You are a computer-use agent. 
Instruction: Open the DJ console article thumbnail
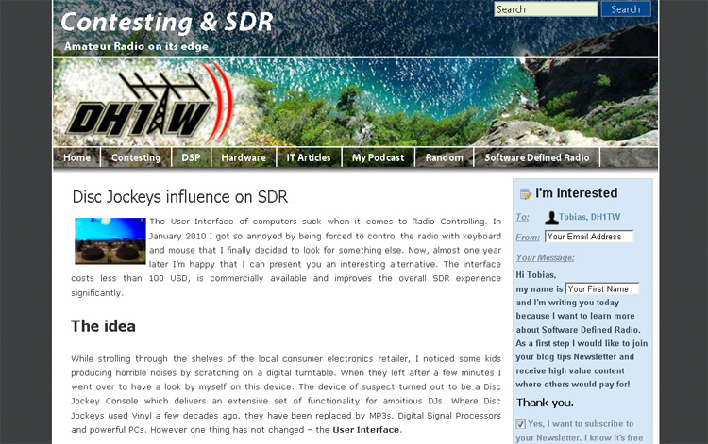point(110,240)
